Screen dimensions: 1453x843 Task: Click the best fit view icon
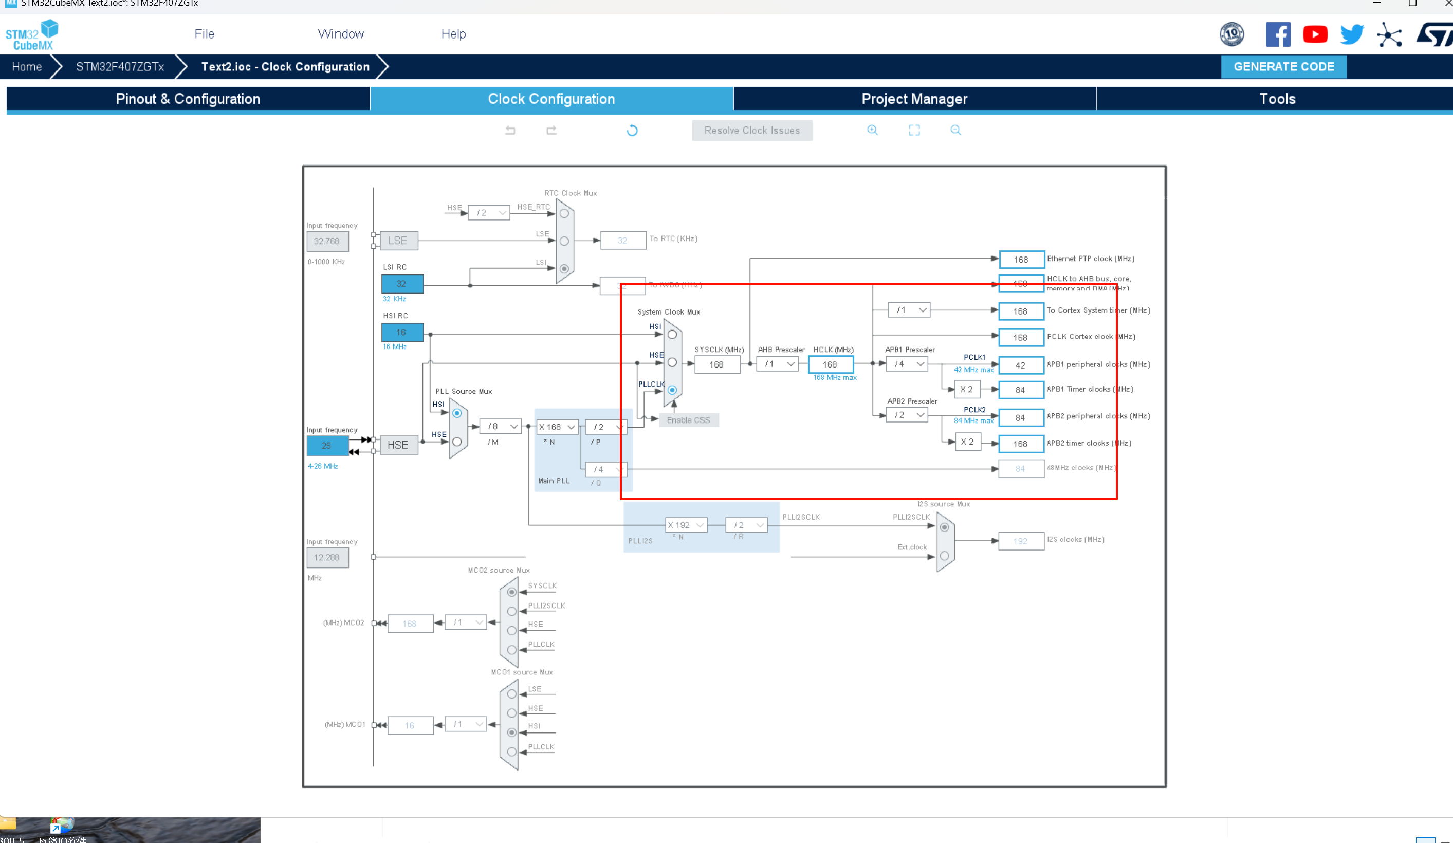914,131
